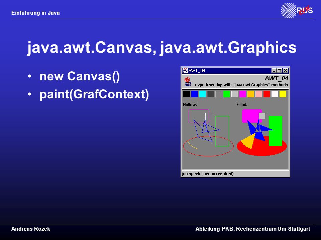The width and height of the screenshot is (321, 240).
Task: Select the yellow color swatch
Action: click(283, 94)
